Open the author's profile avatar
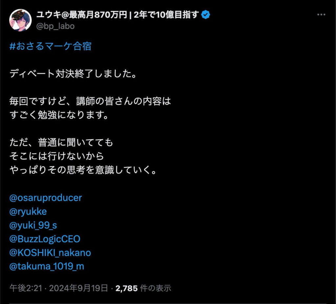 pyautogui.click(x=20, y=20)
